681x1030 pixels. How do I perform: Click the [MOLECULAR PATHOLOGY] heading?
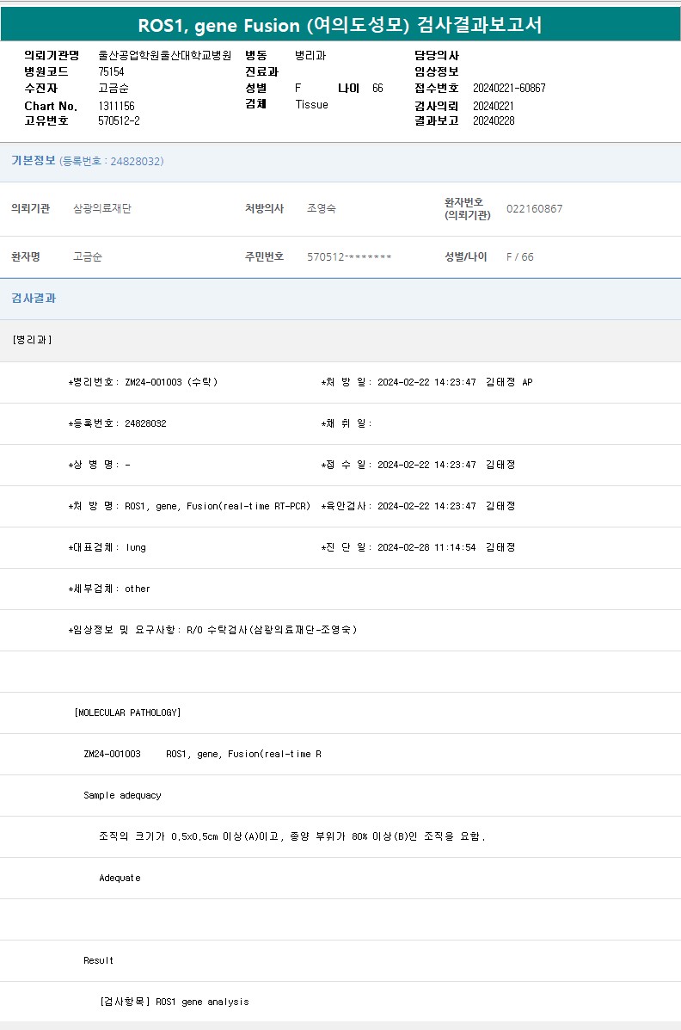pyautogui.click(x=127, y=712)
